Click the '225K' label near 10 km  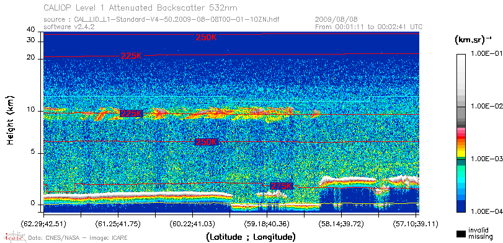tap(131, 113)
